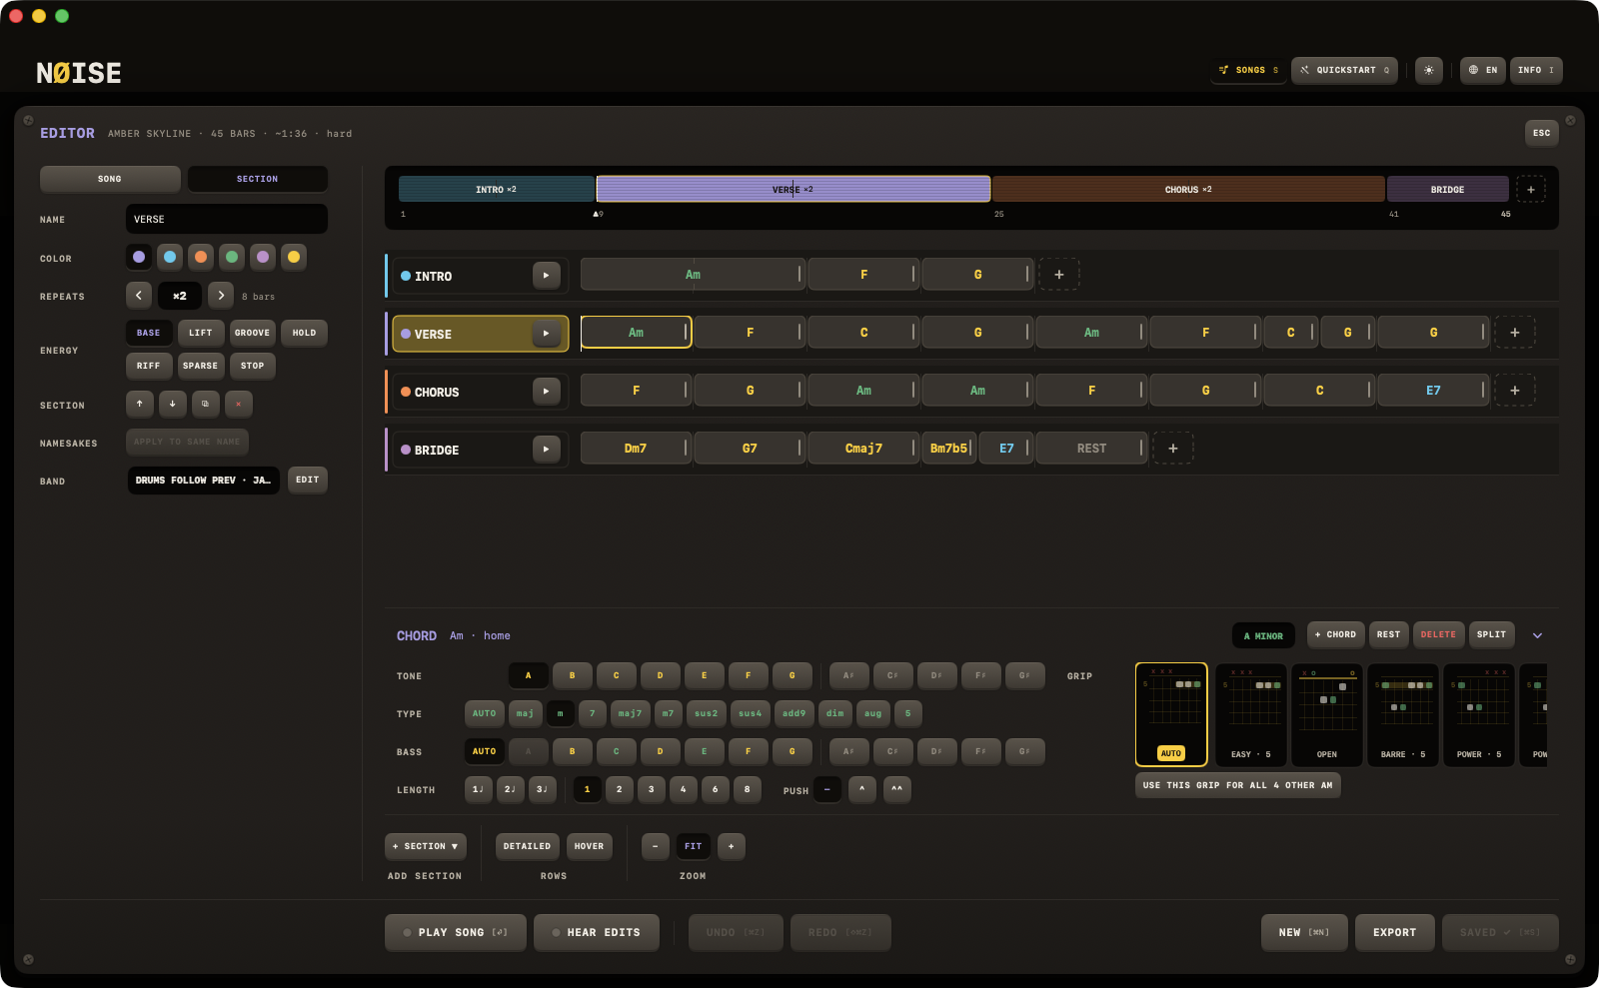Select the OPEN grip diagram
Viewport: 1599px width, 988px height.
1326,715
